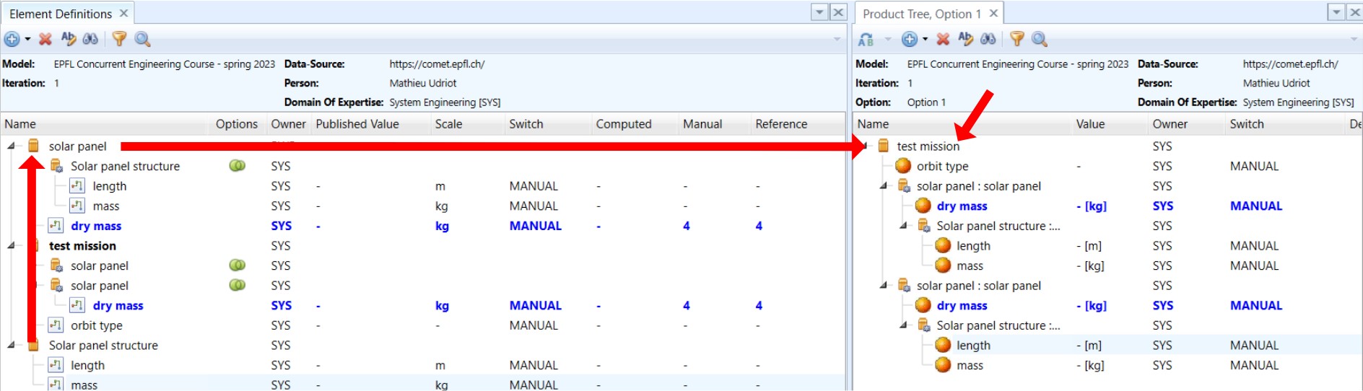1363x391 pixels.
Task: Click the red delete icon in Product Tree toolbar
Action: (943, 39)
